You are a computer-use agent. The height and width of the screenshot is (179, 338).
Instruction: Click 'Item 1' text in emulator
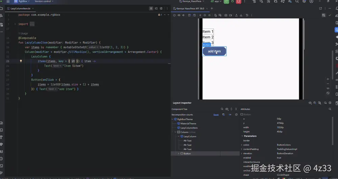[208, 31]
